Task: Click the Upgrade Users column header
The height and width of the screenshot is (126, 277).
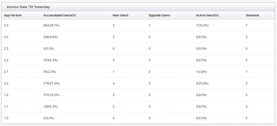Action: coord(159,15)
